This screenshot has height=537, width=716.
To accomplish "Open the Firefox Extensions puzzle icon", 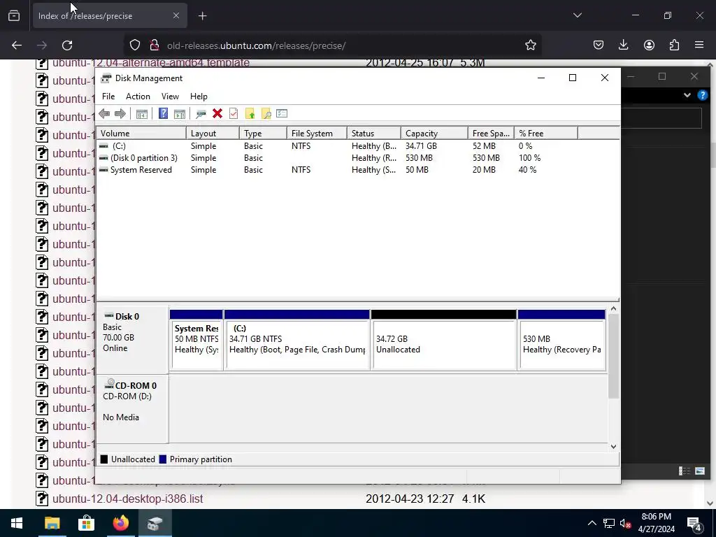I will pos(674,45).
